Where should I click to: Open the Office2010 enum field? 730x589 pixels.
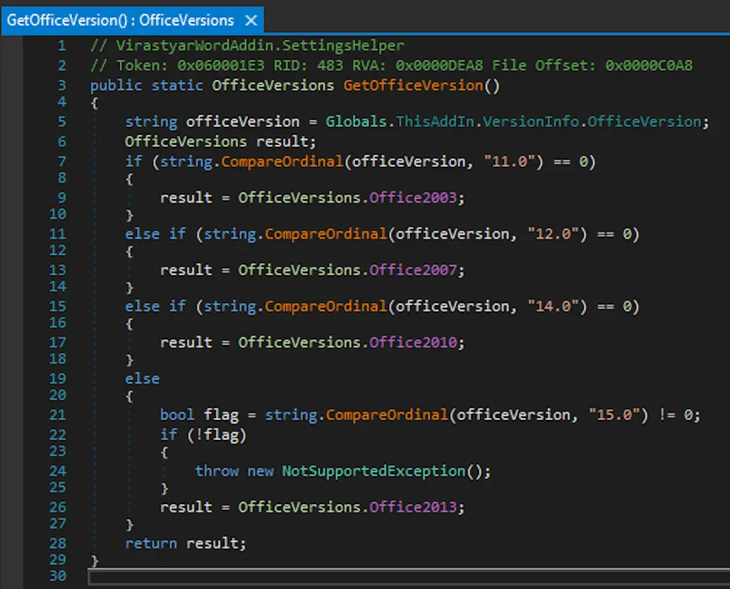413,342
